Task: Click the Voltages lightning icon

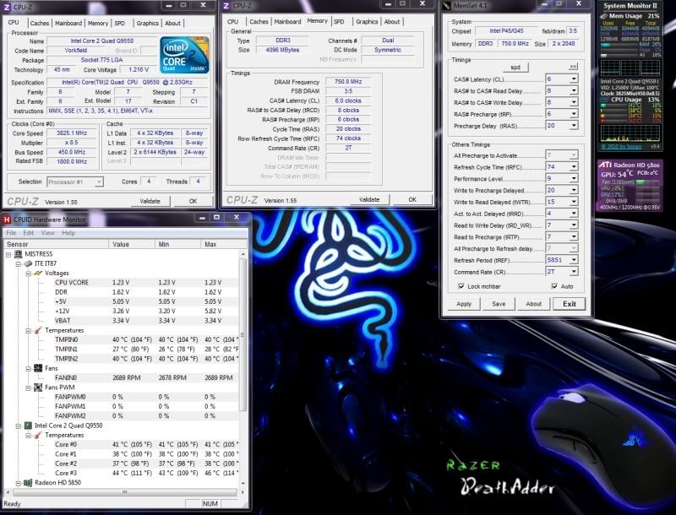Action: click(38, 273)
